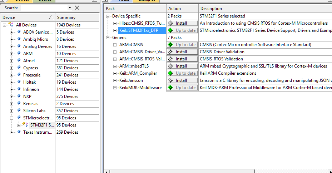
Task: Click Up to date for ARM::CMSIS
Action: coord(183,45)
